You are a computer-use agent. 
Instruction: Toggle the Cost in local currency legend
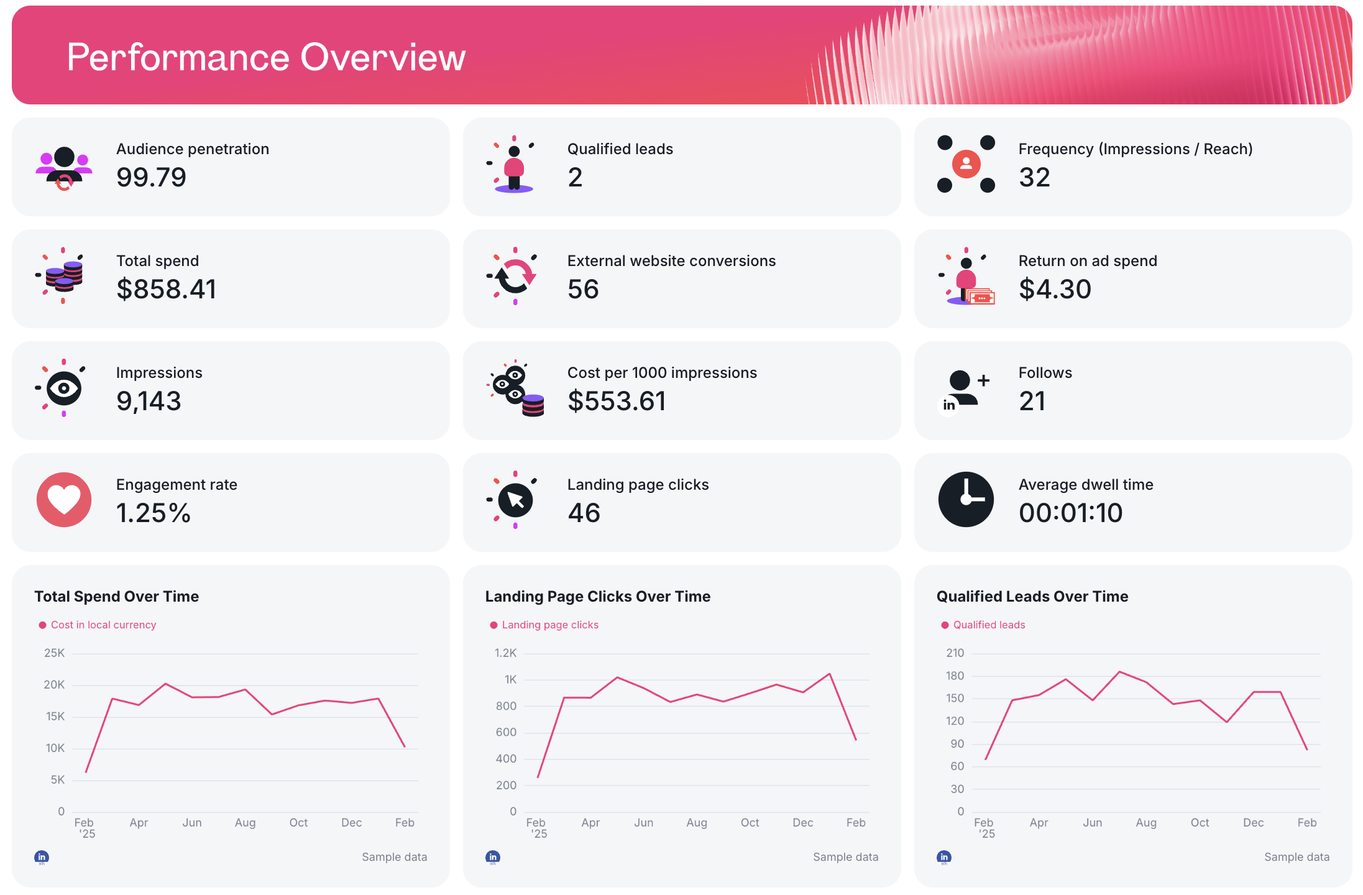coord(98,625)
